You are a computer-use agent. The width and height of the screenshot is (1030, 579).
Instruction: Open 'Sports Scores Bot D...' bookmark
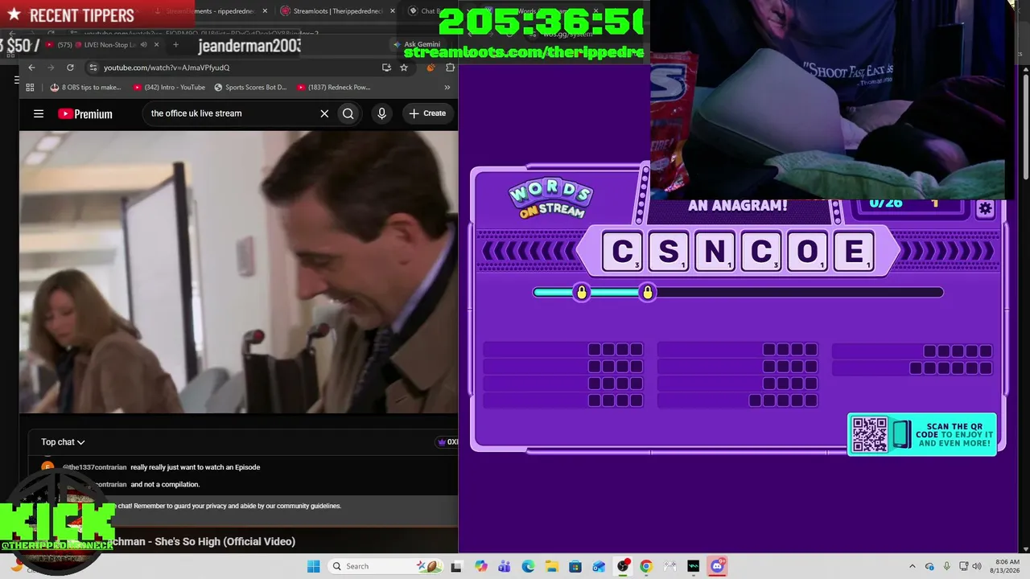[x=250, y=87]
